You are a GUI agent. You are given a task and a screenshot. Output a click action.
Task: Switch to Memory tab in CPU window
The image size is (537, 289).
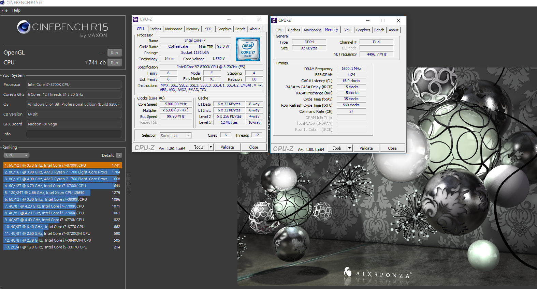point(193,29)
